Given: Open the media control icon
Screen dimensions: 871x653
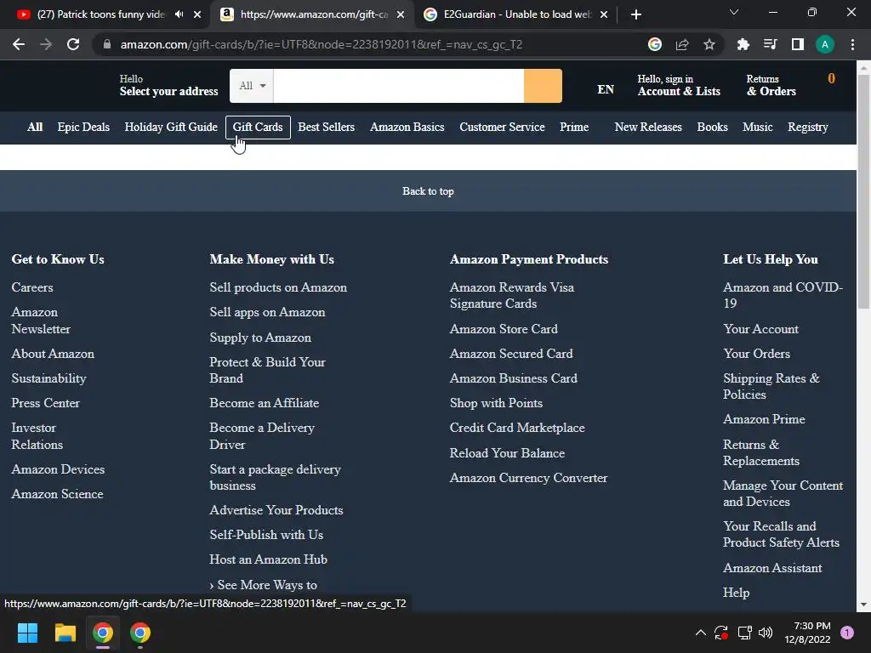Looking at the screenshot, I should (x=770, y=44).
